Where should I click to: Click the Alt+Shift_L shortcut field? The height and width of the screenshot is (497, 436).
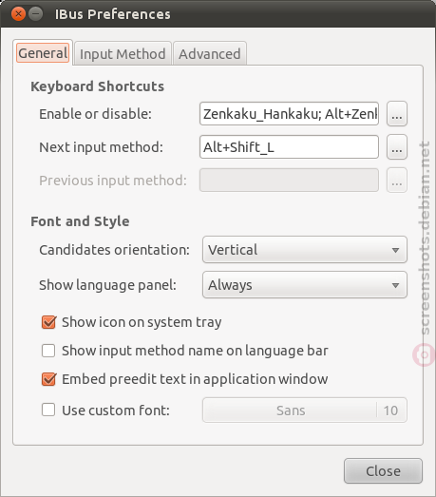pyautogui.click(x=289, y=147)
